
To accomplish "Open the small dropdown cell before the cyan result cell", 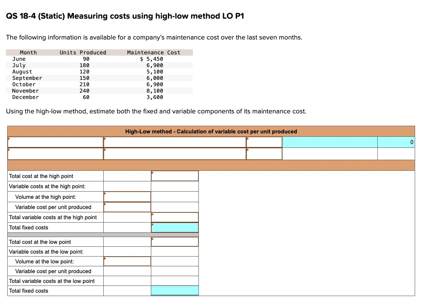I will coord(264,142).
